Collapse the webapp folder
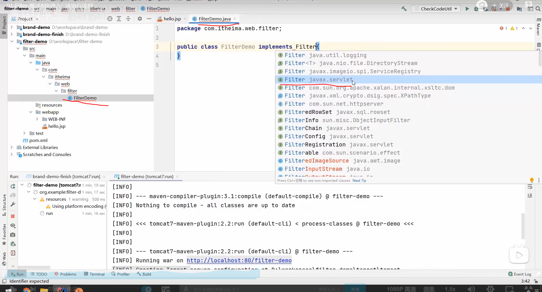542x292 pixels. (31, 112)
